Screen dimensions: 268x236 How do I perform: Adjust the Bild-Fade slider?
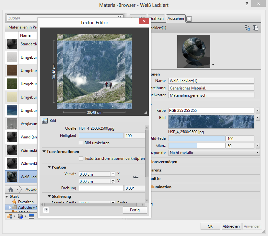point(197,138)
